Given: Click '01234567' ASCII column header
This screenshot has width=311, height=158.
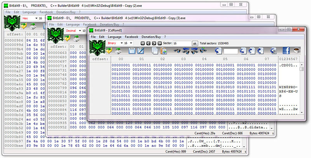Looking at the screenshot, I should 288,59.
